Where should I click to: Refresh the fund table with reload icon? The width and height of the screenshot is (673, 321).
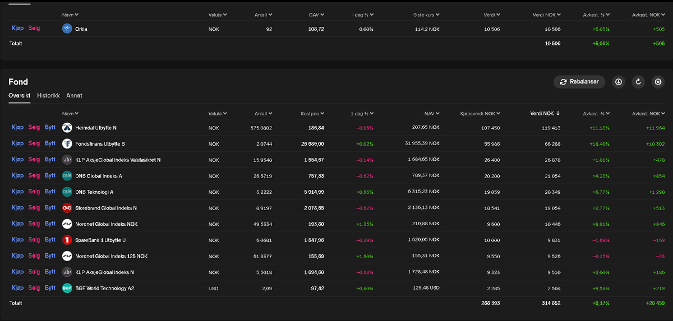(x=638, y=82)
